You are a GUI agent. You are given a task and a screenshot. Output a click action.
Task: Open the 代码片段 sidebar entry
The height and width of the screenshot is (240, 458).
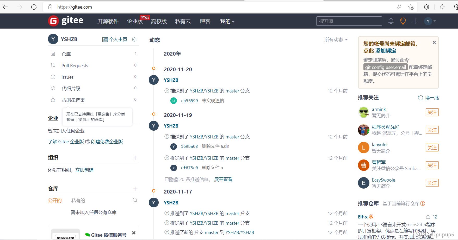93,88
